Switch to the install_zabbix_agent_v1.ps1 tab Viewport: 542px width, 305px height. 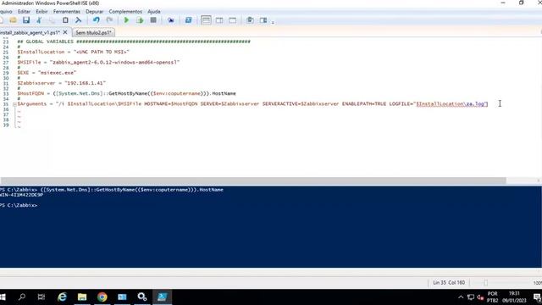[x=30, y=32]
